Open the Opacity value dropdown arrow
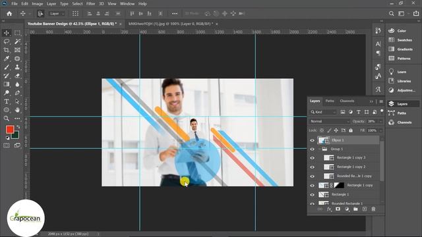 point(380,121)
